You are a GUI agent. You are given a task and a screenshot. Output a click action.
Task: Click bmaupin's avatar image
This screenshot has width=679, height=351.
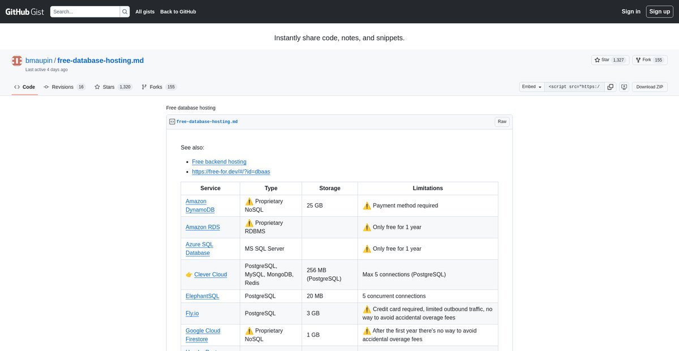coord(17,61)
